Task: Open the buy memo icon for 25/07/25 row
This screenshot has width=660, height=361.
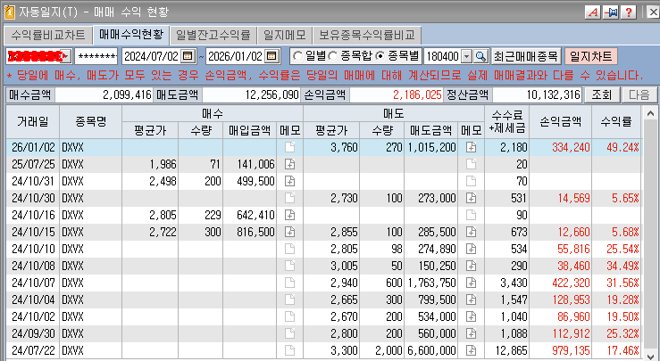Action: [x=289, y=164]
